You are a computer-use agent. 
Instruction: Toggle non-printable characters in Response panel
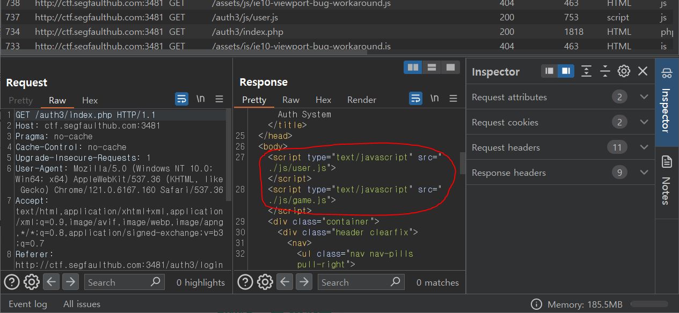click(434, 99)
